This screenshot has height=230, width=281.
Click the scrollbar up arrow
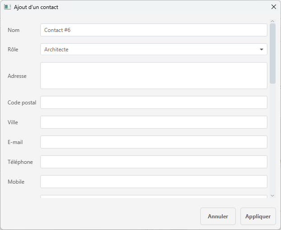[x=272, y=21]
